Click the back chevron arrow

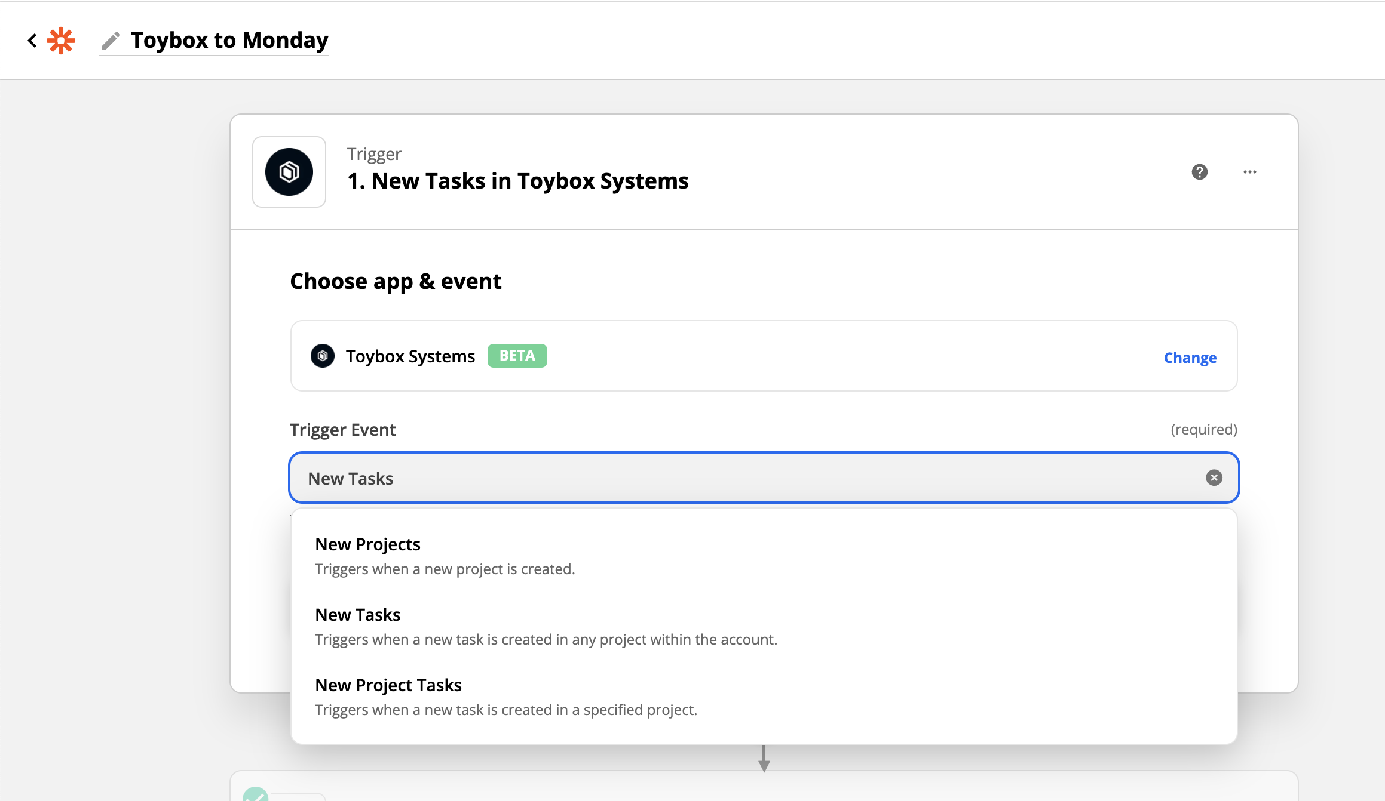[x=32, y=41]
